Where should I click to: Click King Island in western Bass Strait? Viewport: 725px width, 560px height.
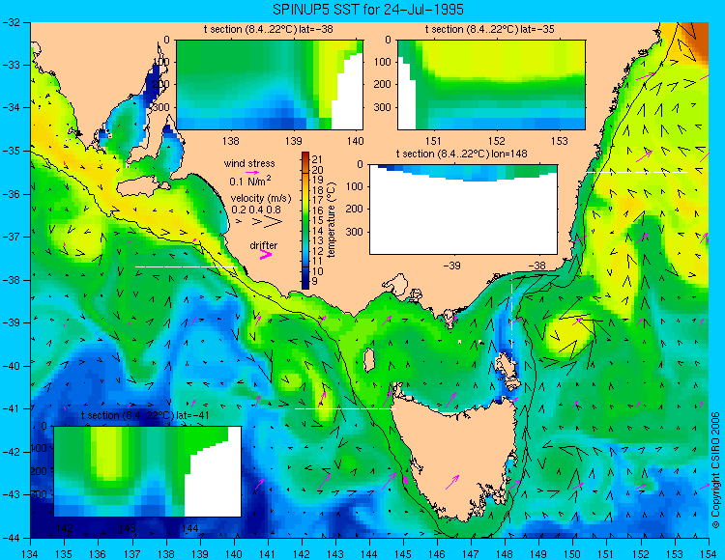[368, 360]
